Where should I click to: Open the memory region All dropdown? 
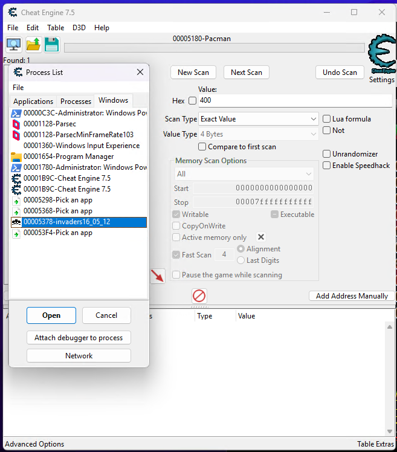tap(244, 174)
